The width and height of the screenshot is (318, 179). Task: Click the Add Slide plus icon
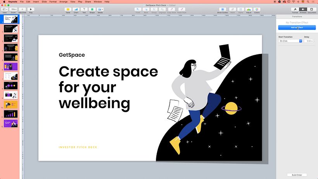tap(22, 9)
